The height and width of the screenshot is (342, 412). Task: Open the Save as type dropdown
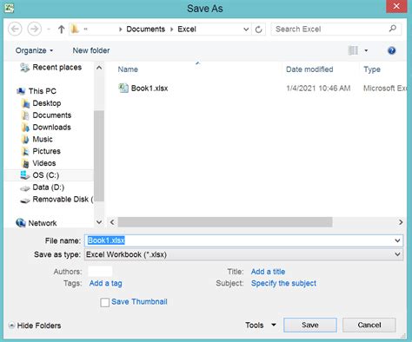point(243,254)
